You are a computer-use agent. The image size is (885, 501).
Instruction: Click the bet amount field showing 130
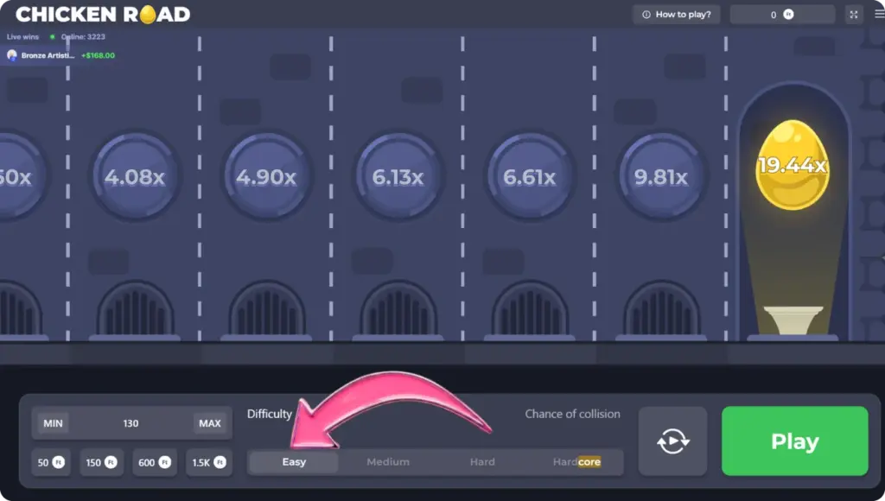[x=131, y=423]
